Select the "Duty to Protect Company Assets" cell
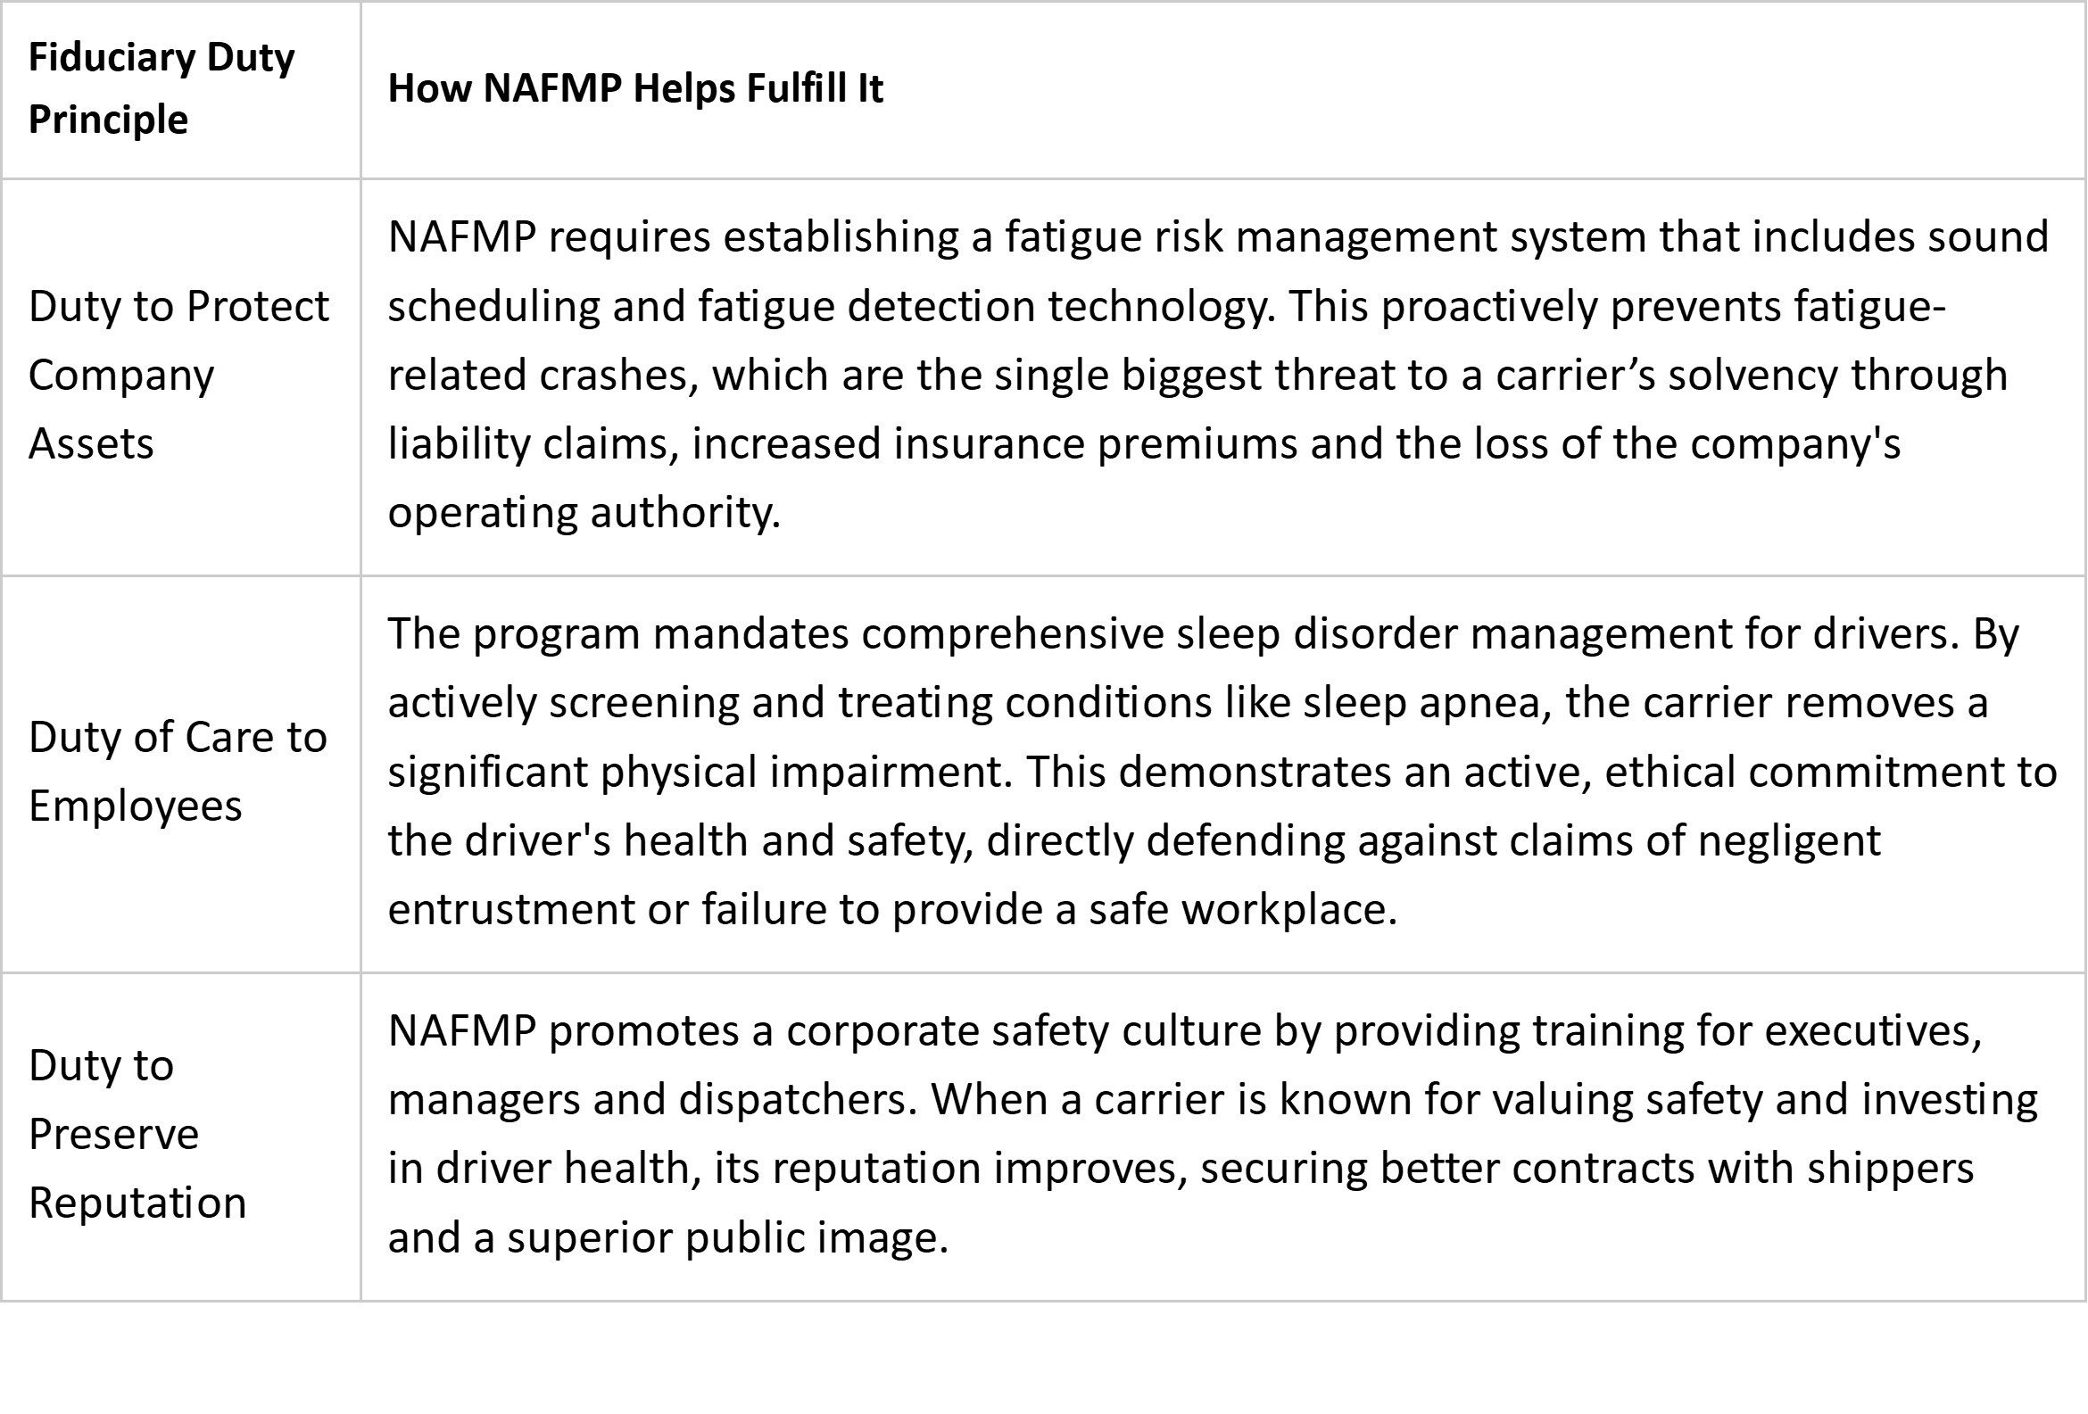The image size is (2088, 1414). [x=178, y=375]
